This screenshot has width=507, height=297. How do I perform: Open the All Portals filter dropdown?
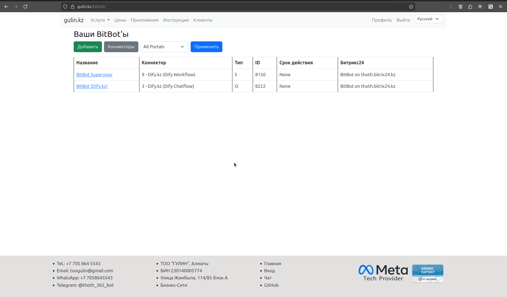(x=164, y=47)
